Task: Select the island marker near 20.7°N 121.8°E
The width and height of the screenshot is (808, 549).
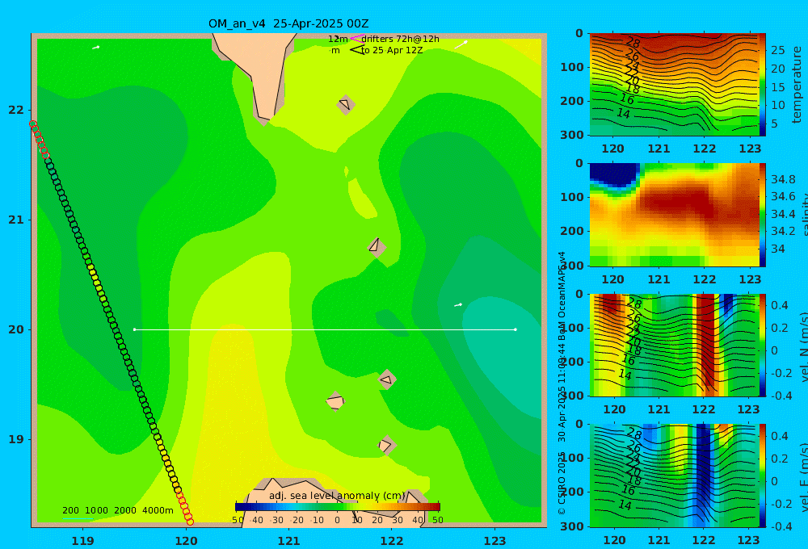Action: (x=377, y=247)
